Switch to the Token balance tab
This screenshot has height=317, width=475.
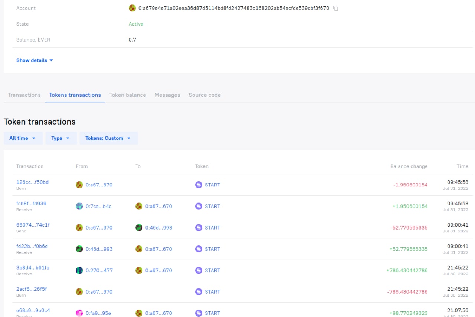128,95
